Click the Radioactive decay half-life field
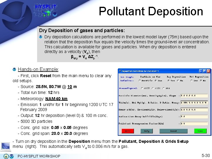This screenshot has width=212, height=159. click(x=194, y=117)
